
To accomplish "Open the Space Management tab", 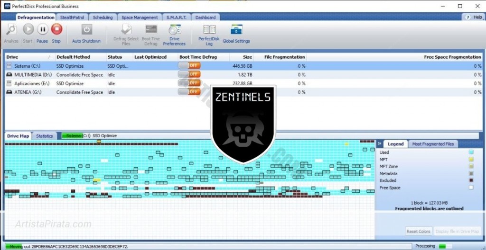I will pos(140,18).
